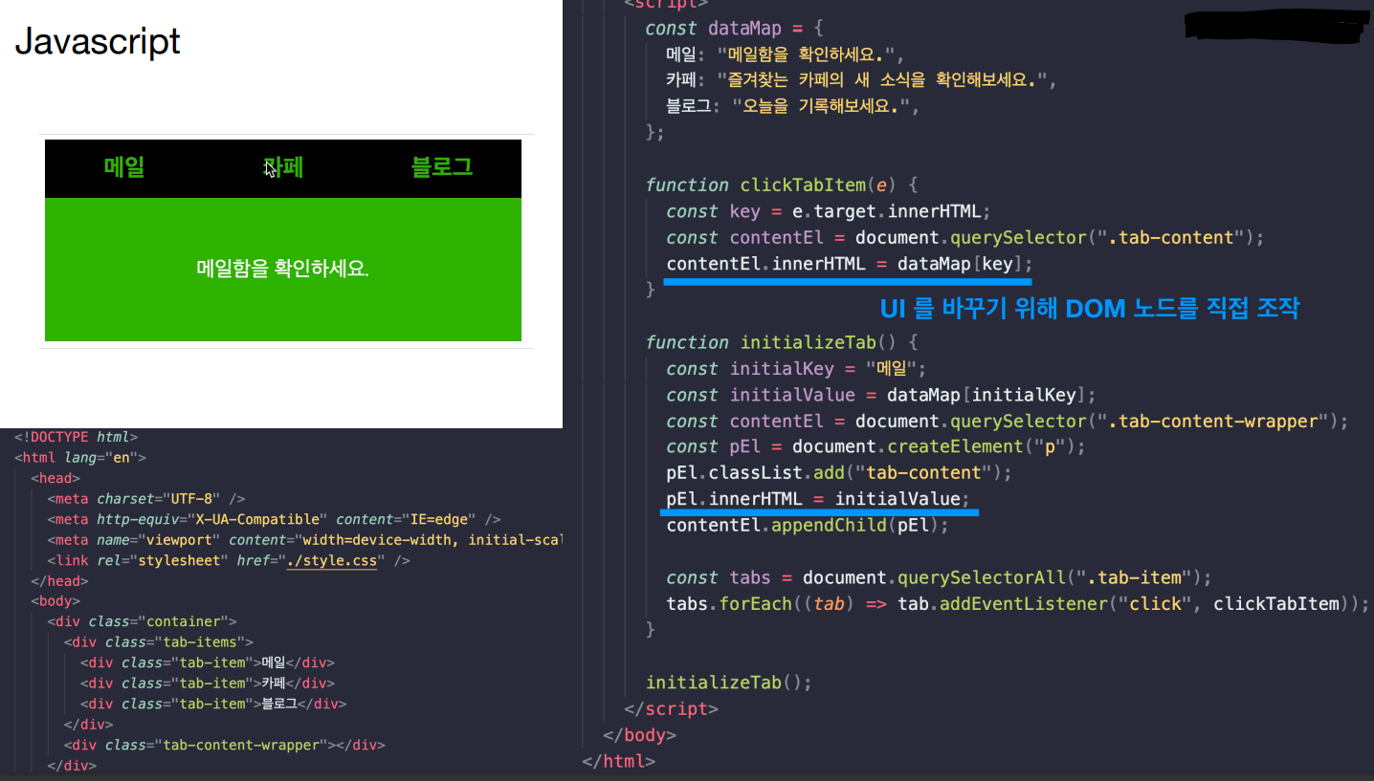The image size is (1374, 781).
Task: Click the <html lang="en"> line
Action: [79, 457]
